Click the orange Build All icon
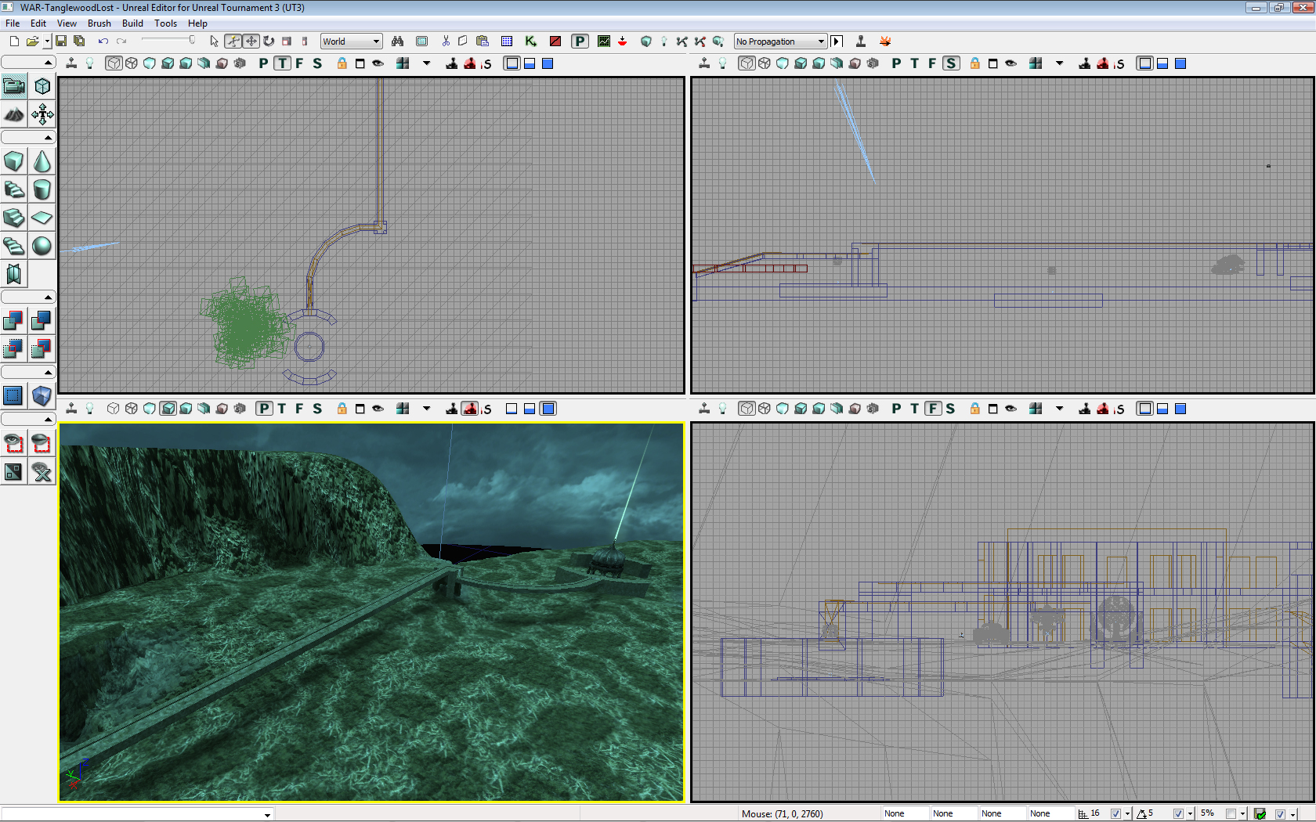Viewport: 1316px width, 822px height. pyautogui.click(x=885, y=41)
